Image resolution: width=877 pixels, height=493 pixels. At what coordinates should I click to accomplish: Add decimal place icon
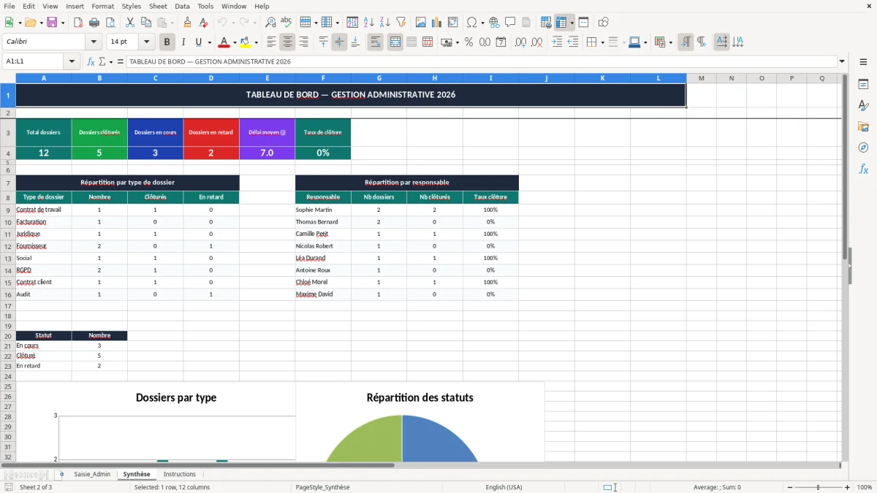pos(520,42)
